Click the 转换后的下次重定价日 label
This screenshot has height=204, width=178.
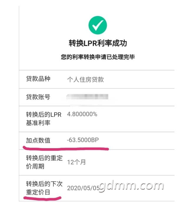coord(44,188)
